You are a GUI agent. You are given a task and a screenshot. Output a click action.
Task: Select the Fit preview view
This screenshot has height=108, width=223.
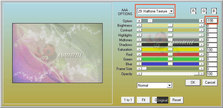143,100
